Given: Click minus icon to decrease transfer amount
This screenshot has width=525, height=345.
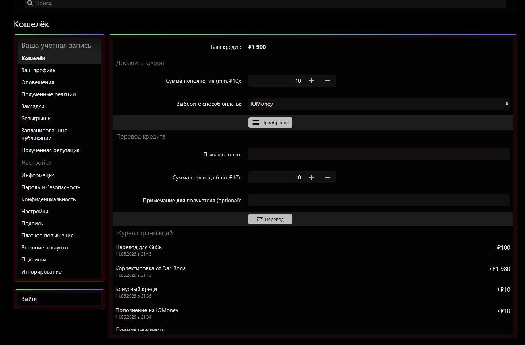Looking at the screenshot, I should [327, 177].
